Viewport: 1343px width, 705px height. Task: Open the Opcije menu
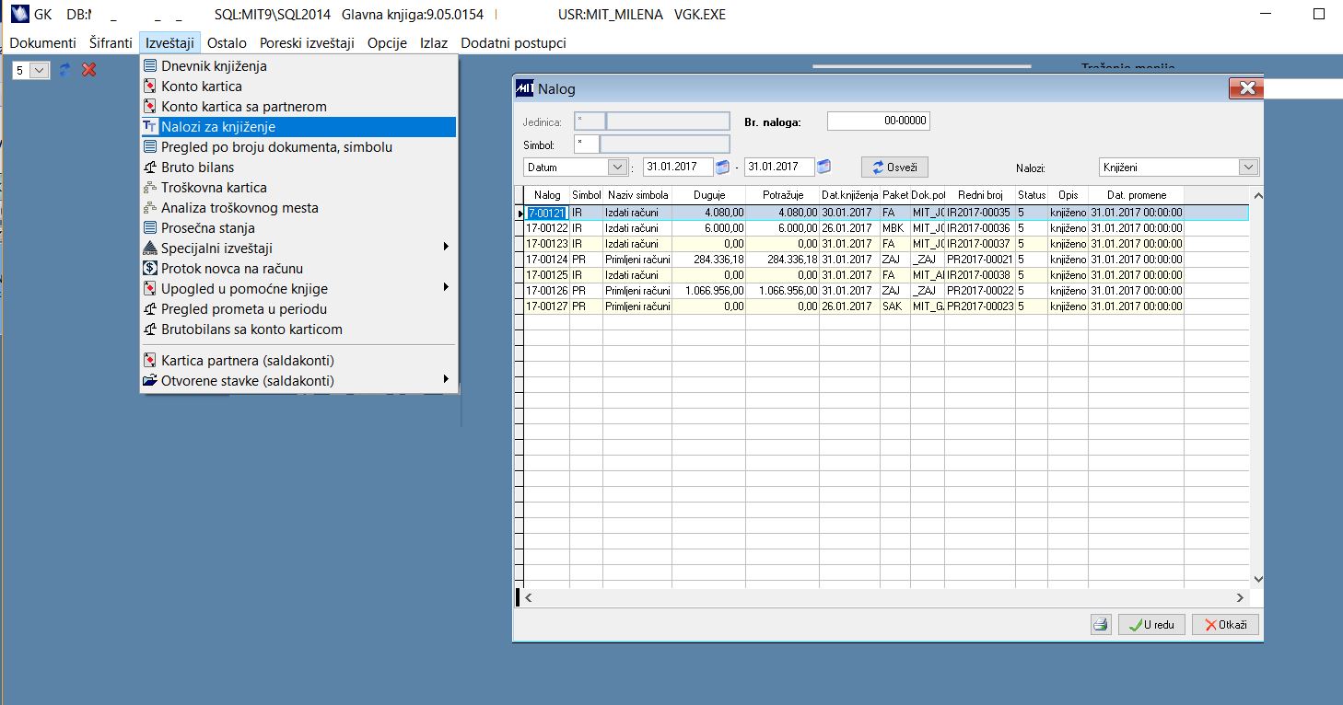click(x=387, y=43)
